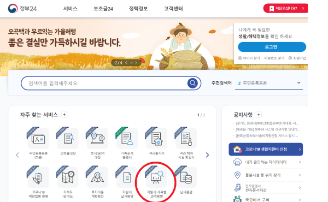328x202 pixels.
Task: Open 주민등록등본(초본) service icon
Action: click(x=38, y=138)
